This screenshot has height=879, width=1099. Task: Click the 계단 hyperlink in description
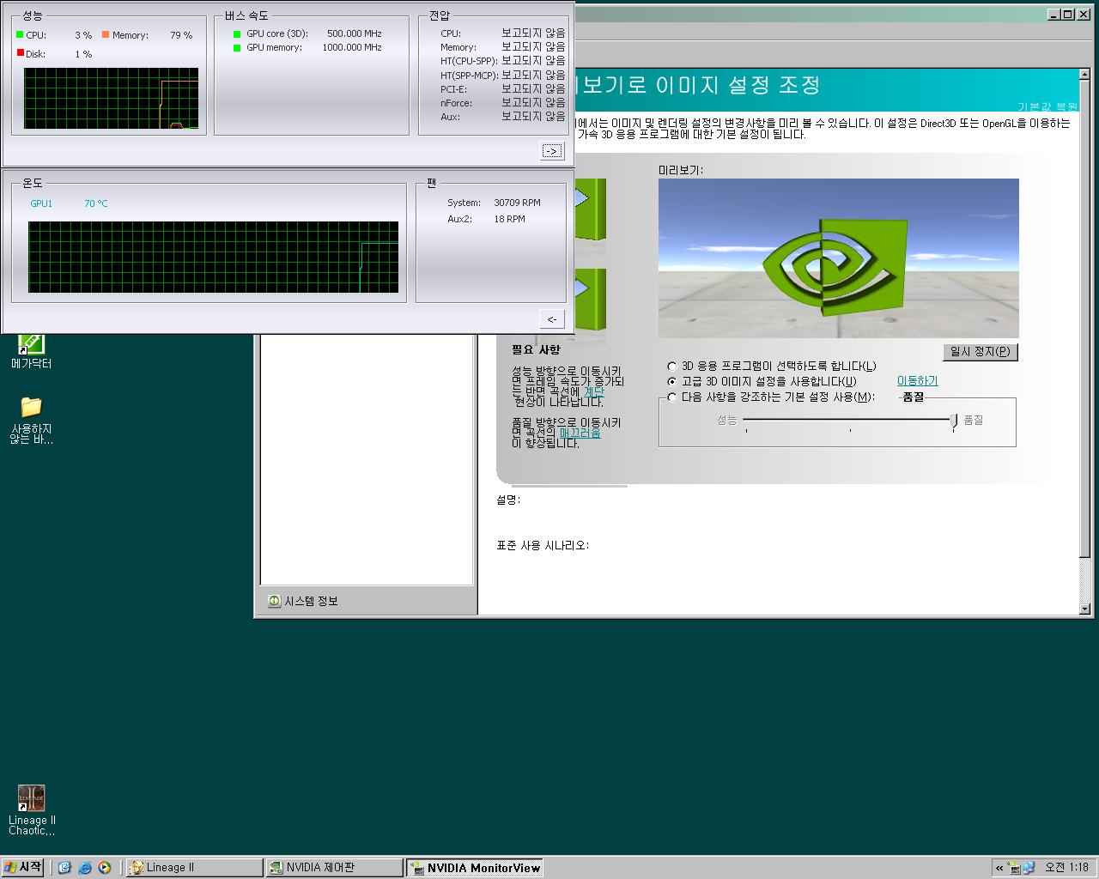(594, 391)
